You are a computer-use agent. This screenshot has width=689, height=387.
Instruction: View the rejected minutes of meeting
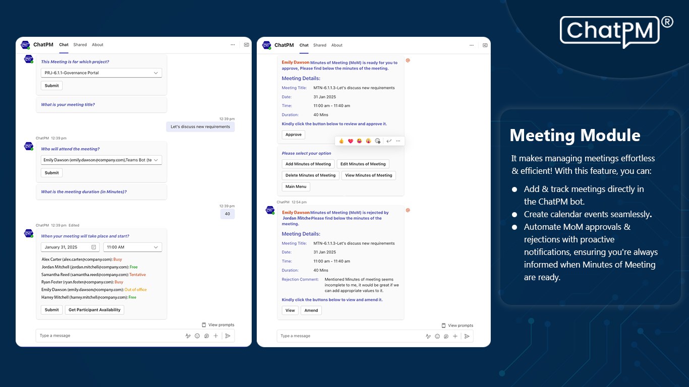point(290,310)
